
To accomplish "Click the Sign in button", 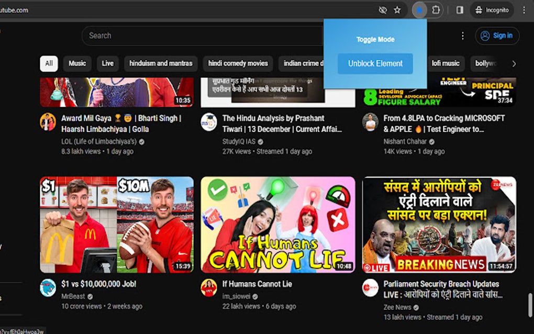I will [497, 35].
